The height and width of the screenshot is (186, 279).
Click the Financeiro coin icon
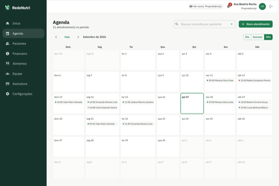[7, 53]
